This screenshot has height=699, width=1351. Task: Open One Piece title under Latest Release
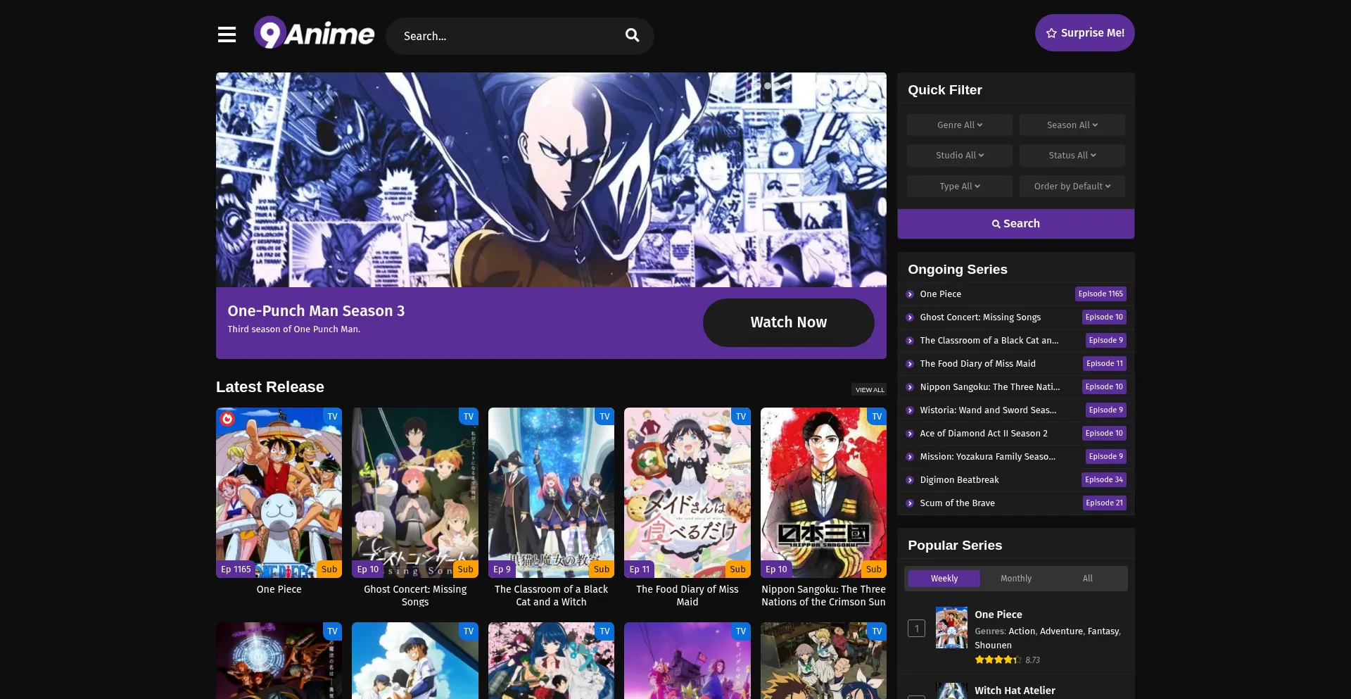coord(279,589)
